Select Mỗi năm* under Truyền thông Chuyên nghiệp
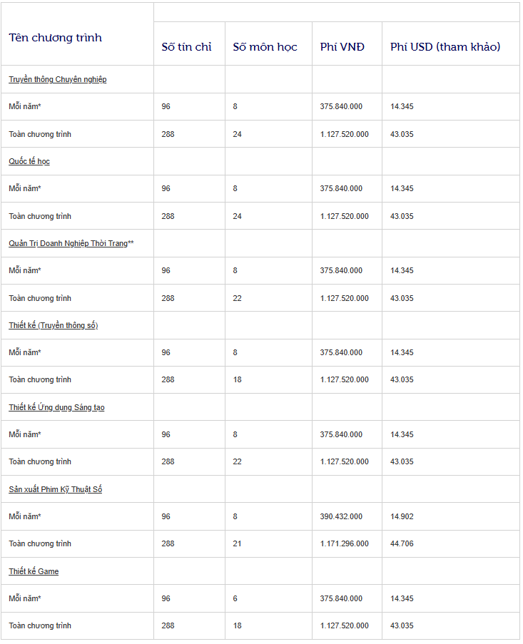 pyautogui.click(x=25, y=106)
